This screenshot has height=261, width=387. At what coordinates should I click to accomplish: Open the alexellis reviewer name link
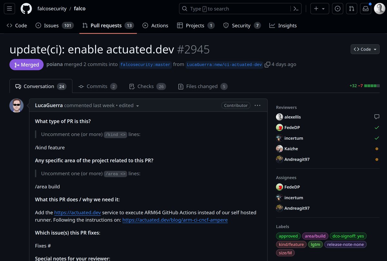[x=293, y=117]
